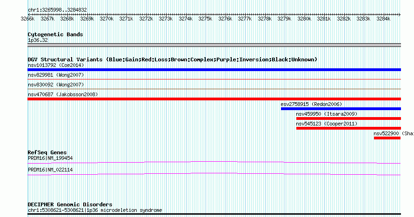Click the 3281k ruler position

tap(324, 19)
